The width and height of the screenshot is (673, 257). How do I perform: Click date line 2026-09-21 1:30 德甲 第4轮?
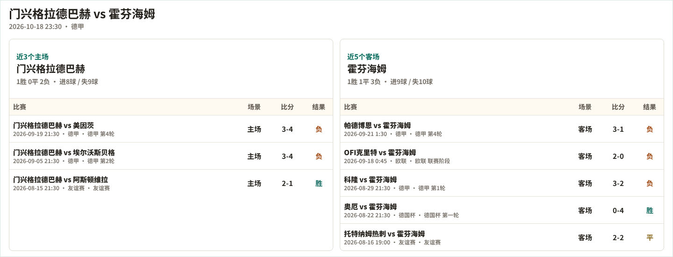coord(393,134)
